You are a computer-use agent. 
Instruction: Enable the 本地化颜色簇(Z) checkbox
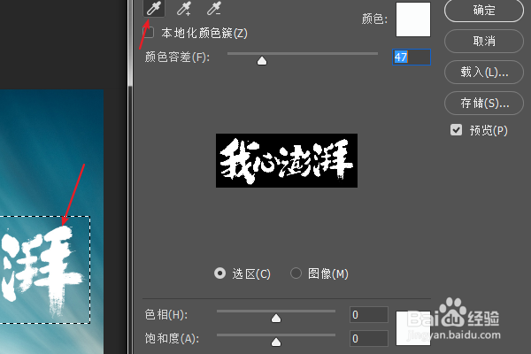(x=149, y=33)
